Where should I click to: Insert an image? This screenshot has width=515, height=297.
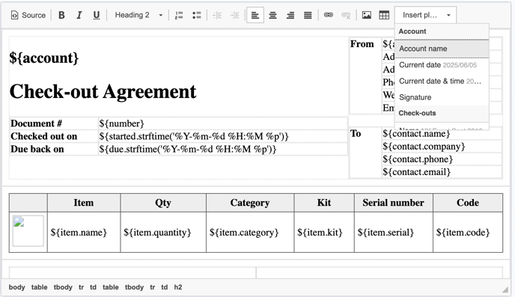pyautogui.click(x=367, y=15)
